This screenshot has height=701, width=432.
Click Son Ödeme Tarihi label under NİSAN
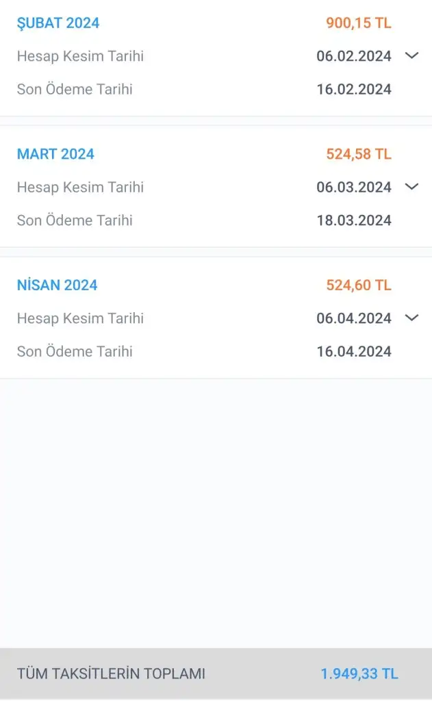75,351
